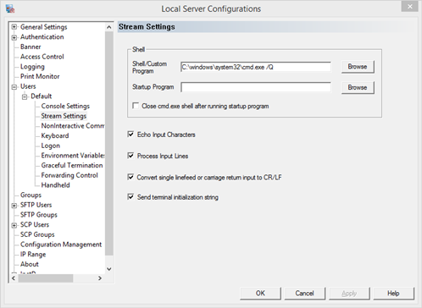Click the tree scroll down arrow
This screenshot has height=308, width=422.
pyautogui.click(x=109, y=269)
